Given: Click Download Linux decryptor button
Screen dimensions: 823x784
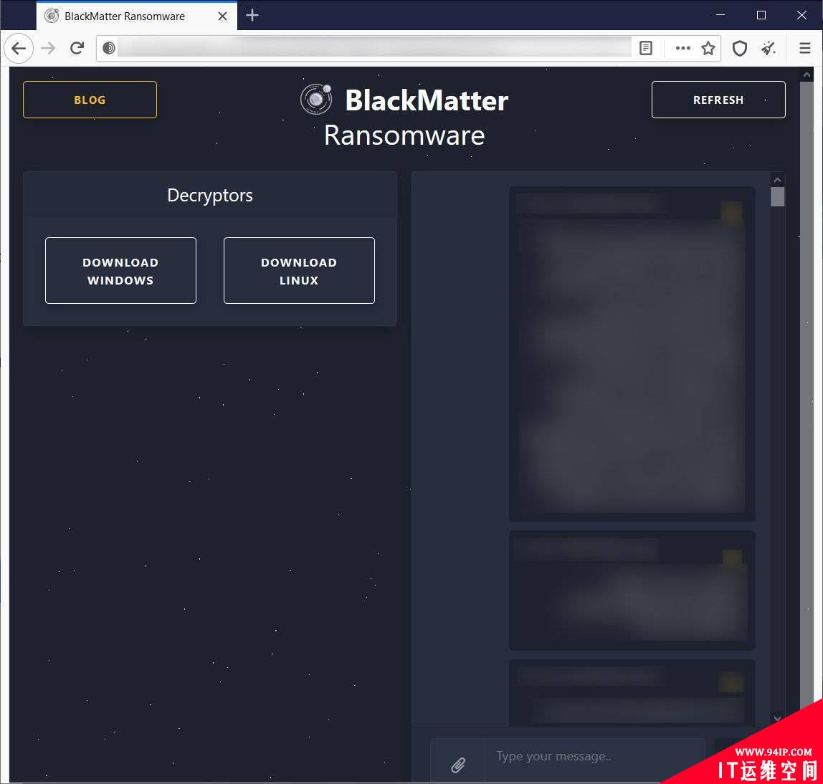Looking at the screenshot, I should point(299,271).
